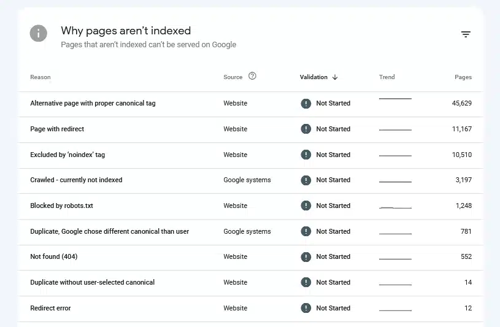This screenshot has width=500, height=327.
Task: Click Not Started icon for noindex tag row
Action: [306, 155]
